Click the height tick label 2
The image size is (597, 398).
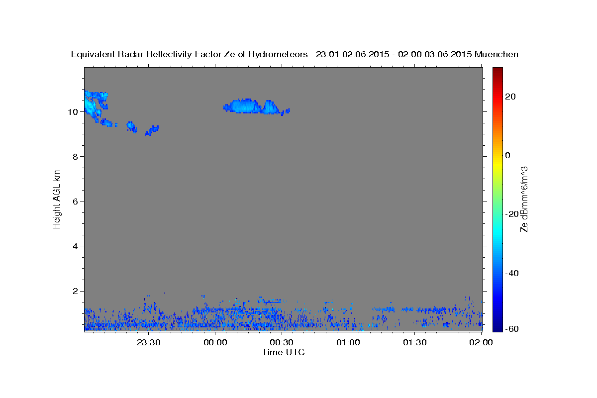pyautogui.click(x=76, y=291)
